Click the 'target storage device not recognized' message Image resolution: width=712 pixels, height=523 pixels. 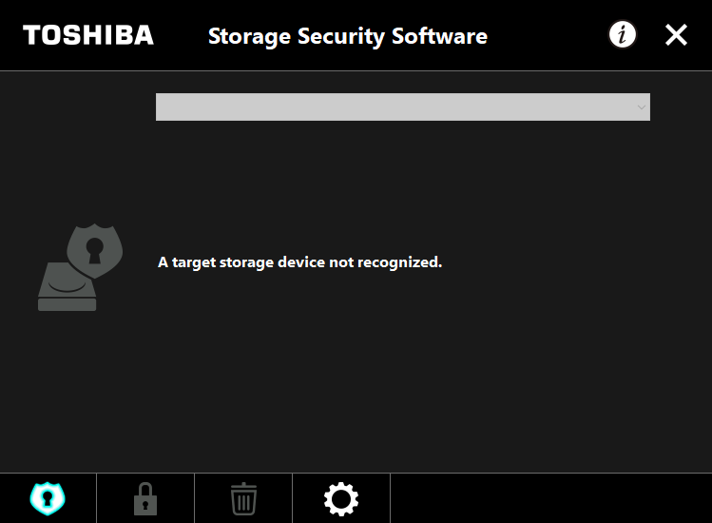tap(299, 262)
